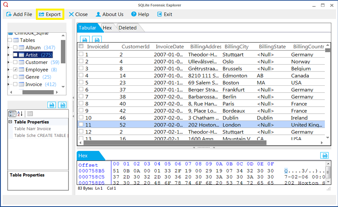Click the Export button in toolbar
Image resolution: width=338 pixels, height=207 pixels.
50,14
